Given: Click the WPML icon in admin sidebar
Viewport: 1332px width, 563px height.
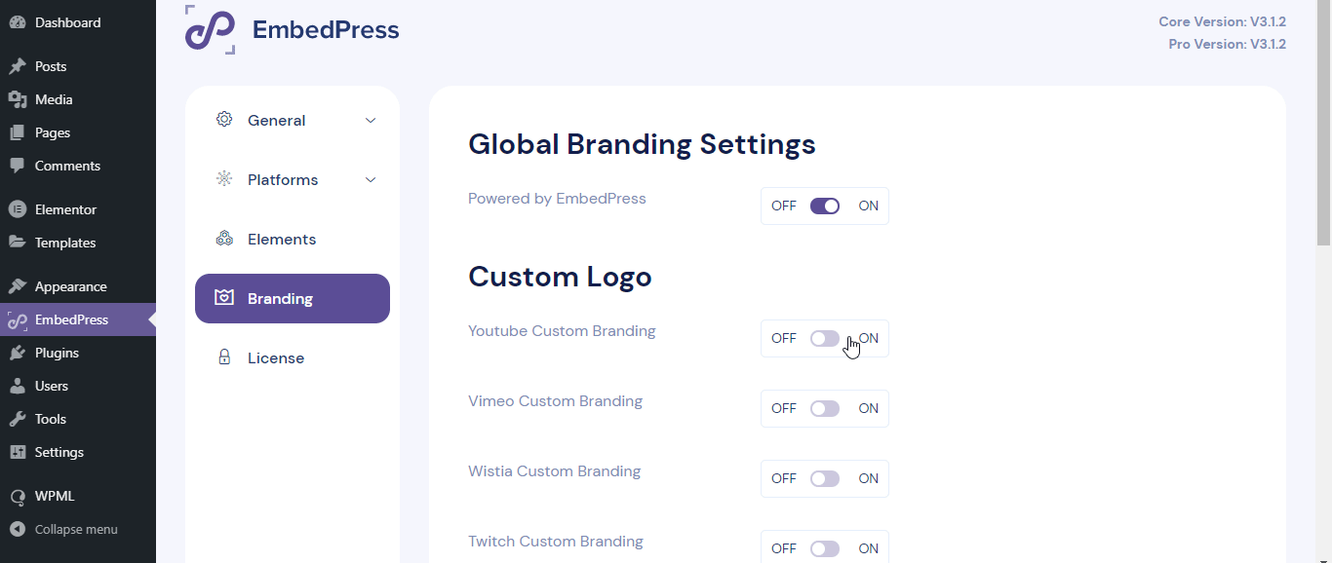Looking at the screenshot, I should coord(17,496).
